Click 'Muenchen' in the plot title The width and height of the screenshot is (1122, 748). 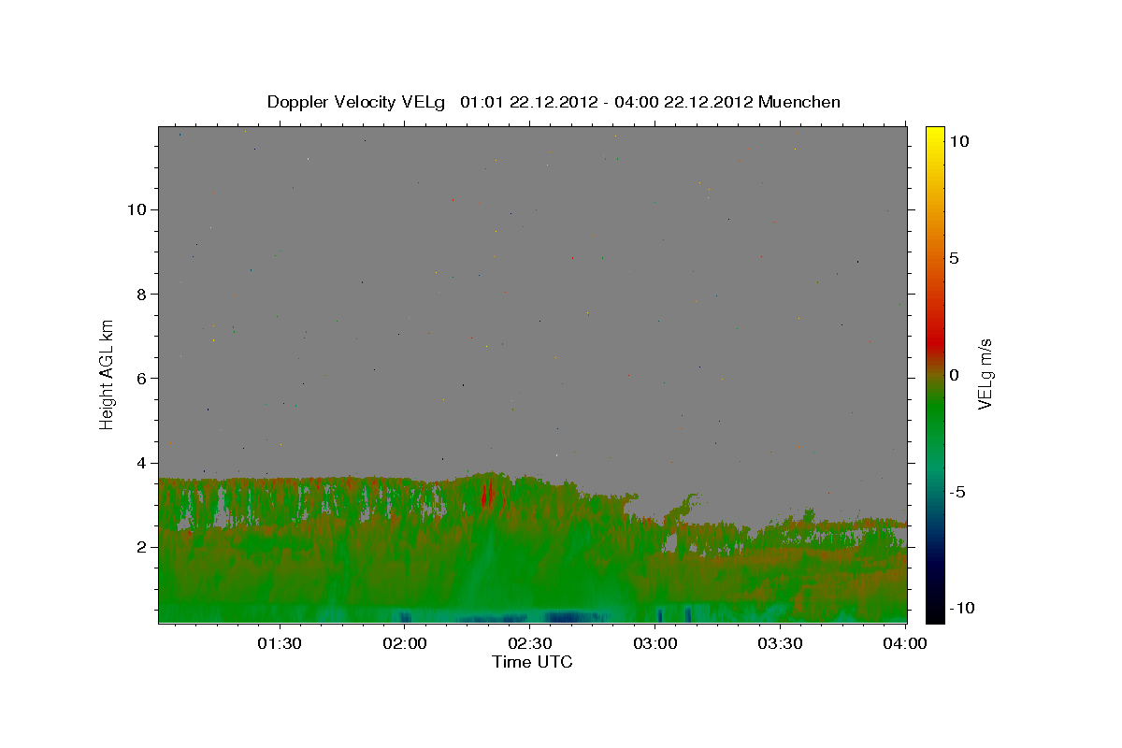point(799,102)
